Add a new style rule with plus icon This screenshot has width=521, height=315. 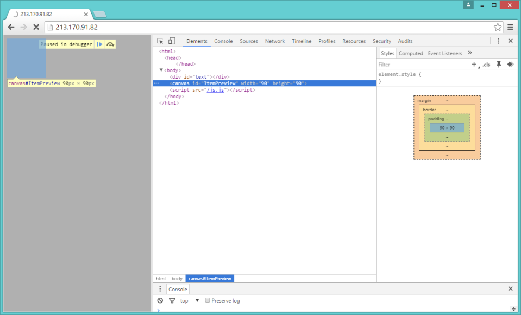pos(474,65)
